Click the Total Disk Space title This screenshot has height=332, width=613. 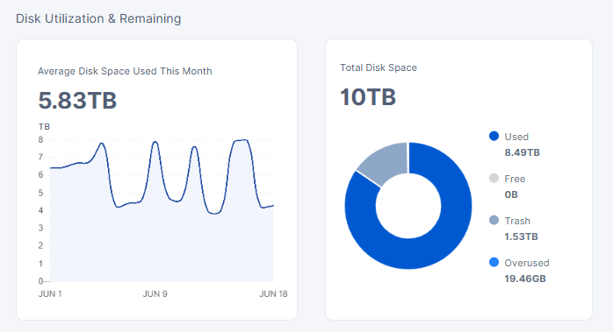pyautogui.click(x=379, y=67)
